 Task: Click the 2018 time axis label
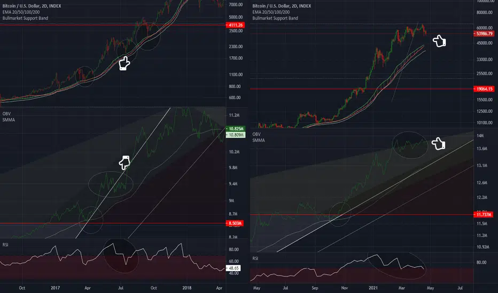(187, 288)
